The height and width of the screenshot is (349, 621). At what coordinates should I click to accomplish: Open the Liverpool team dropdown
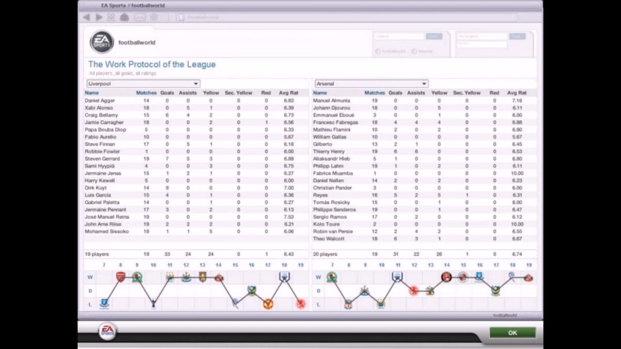[x=143, y=84]
